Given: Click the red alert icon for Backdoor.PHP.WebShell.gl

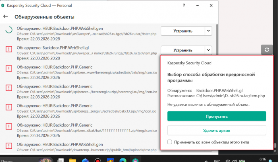Looking at the screenshot, I should click(8, 50).
